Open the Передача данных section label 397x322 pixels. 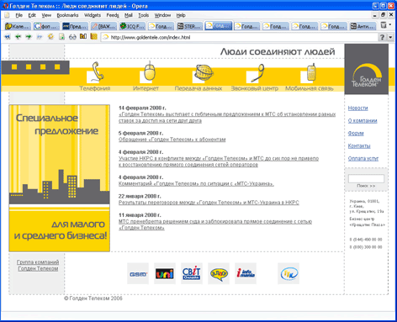coord(198,88)
